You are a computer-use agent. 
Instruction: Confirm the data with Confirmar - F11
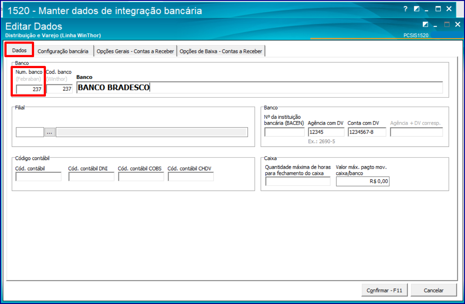[384, 290]
